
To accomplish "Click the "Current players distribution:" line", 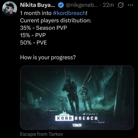I will pos(56,20).
